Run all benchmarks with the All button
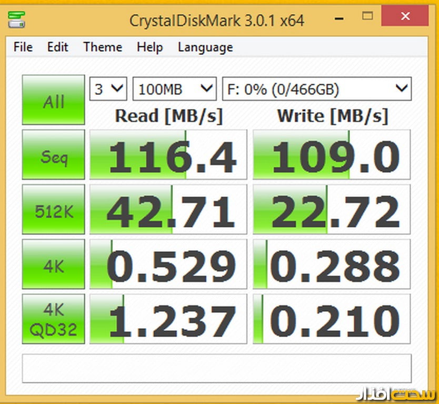This screenshot has width=439, height=404. click(x=53, y=100)
